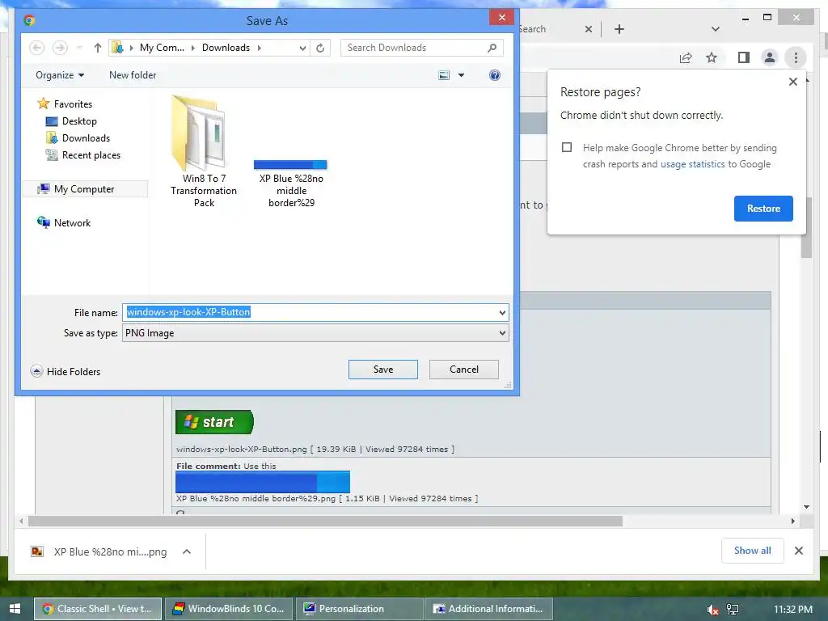Screen dimensions: 828x621
Task: Enable sending crash reports to Google
Action: coord(567,147)
